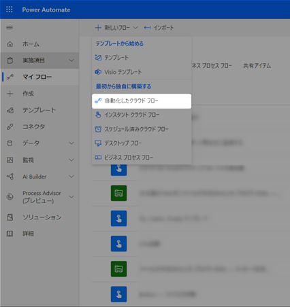Click the 最初から独自に構築する heading
The height and width of the screenshot is (307, 290).
pyautogui.click(x=123, y=86)
